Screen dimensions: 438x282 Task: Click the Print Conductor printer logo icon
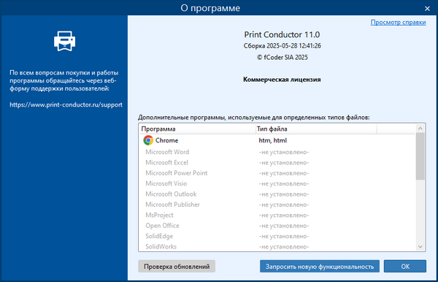coord(64,41)
